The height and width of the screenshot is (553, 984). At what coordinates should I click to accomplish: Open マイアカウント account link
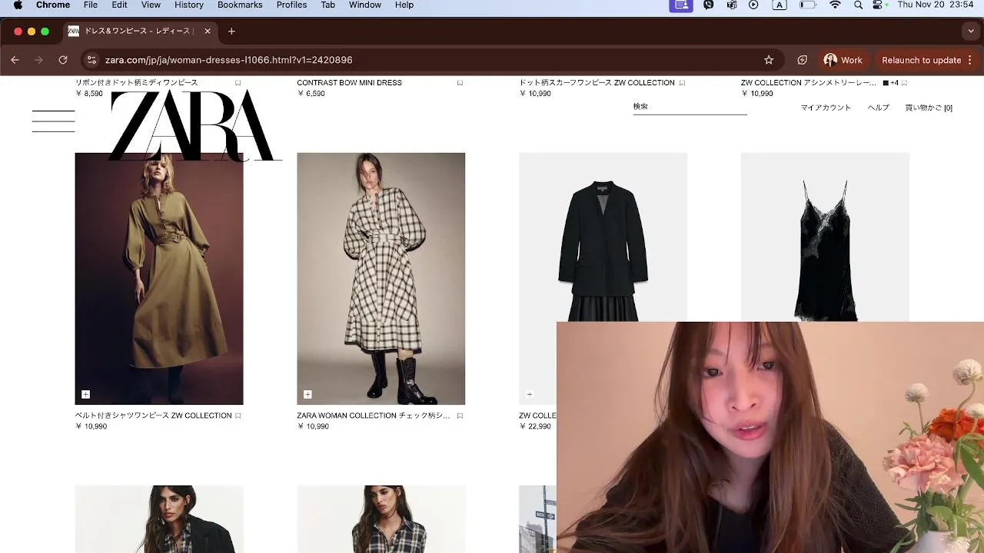826,108
